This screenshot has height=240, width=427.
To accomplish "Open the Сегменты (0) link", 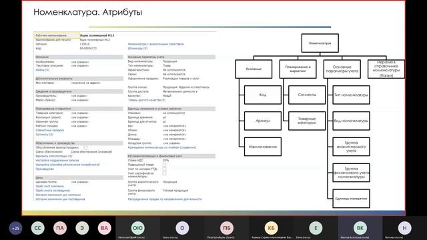I will [45, 135].
